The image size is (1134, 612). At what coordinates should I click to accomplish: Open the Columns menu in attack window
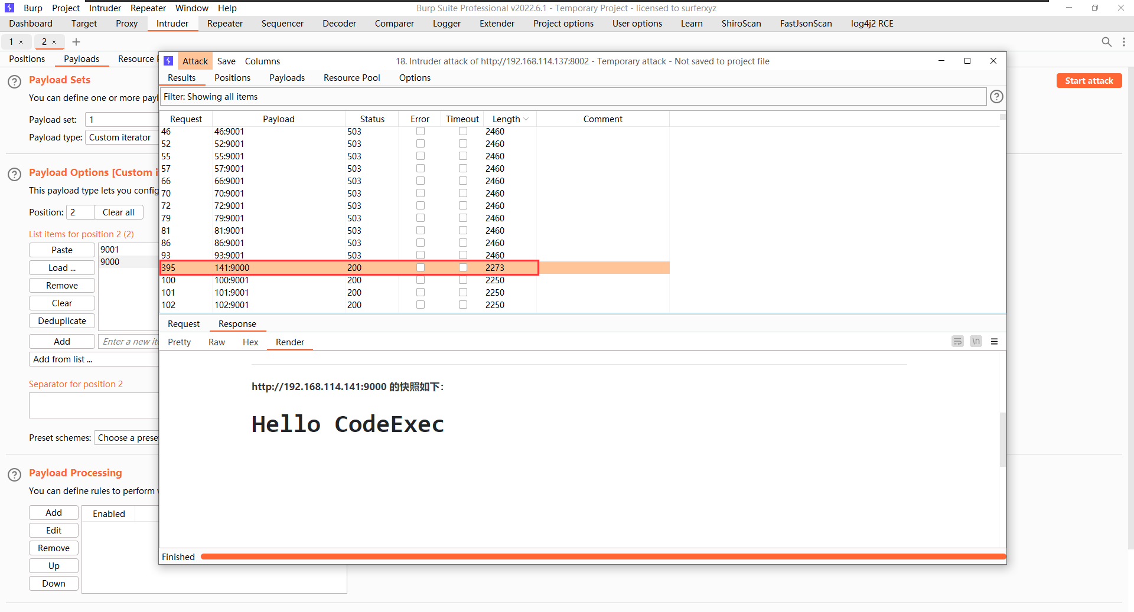pos(262,61)
